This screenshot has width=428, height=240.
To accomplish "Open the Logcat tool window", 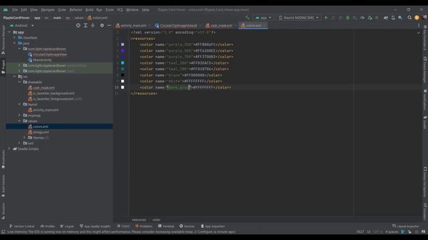I will click(67, 226).
